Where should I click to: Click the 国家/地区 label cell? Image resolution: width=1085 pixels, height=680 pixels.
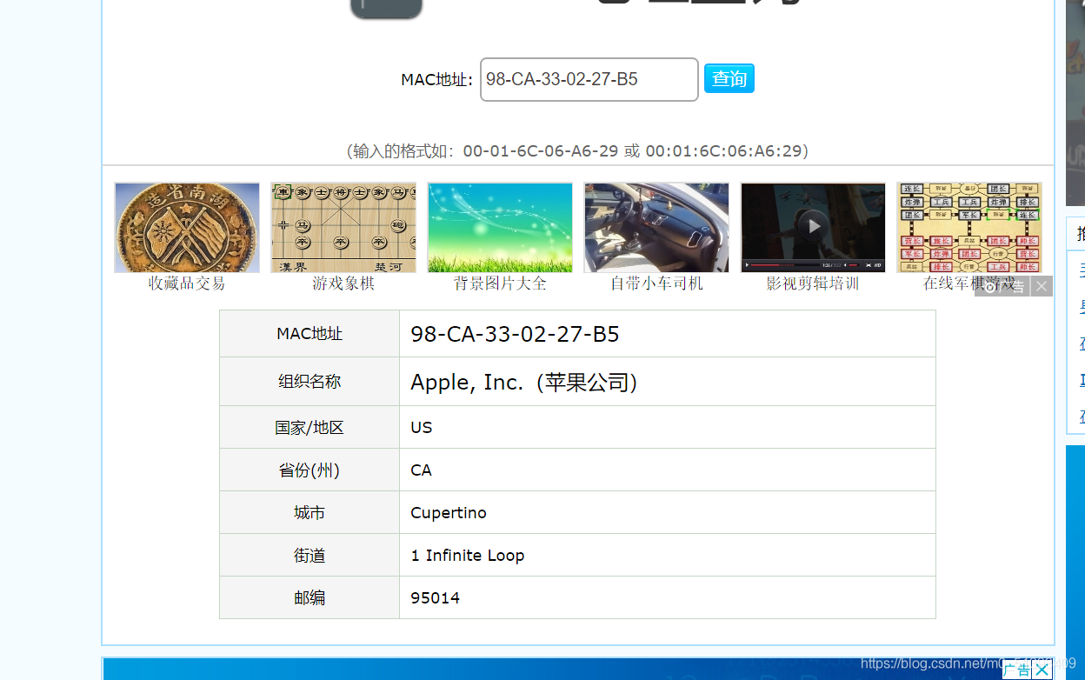point(310,427)
